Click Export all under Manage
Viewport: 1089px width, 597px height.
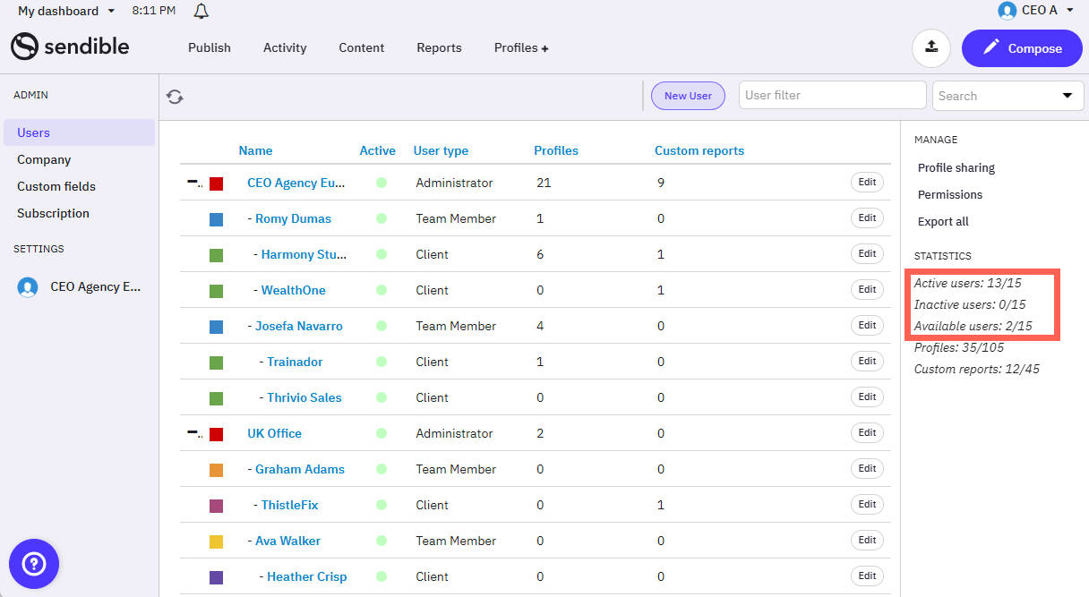click(x=943, y=221)
